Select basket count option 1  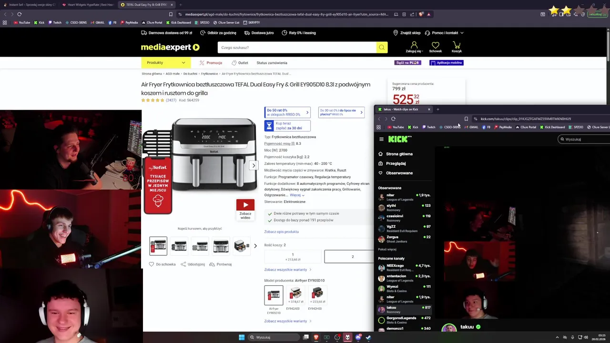click(293, 257)
